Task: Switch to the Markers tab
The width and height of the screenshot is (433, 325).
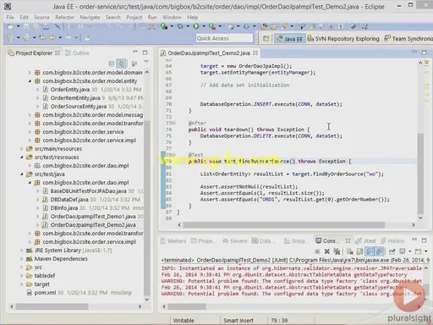Action: coord(173,241)
